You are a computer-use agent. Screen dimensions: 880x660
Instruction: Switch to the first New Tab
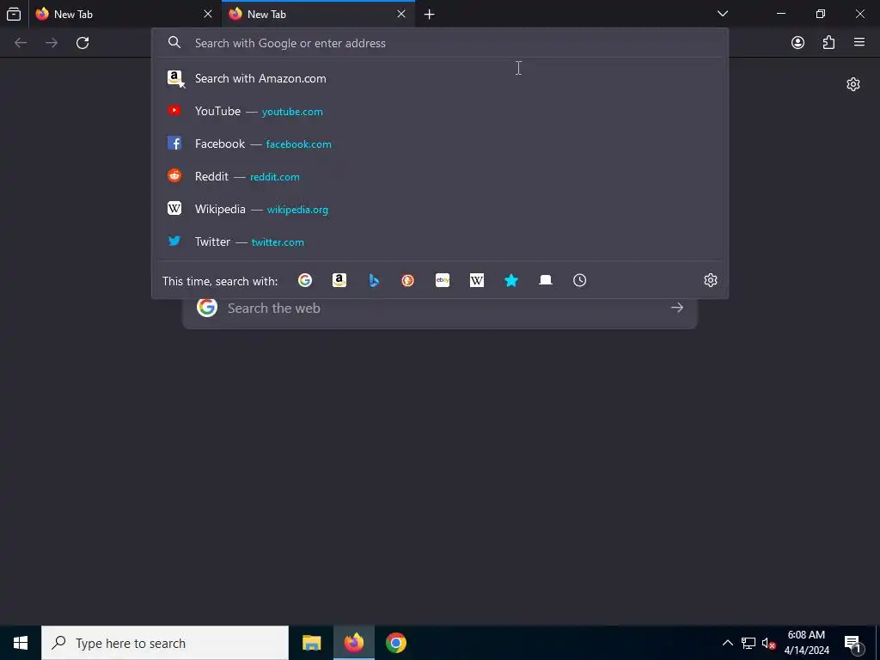[125, 14]
